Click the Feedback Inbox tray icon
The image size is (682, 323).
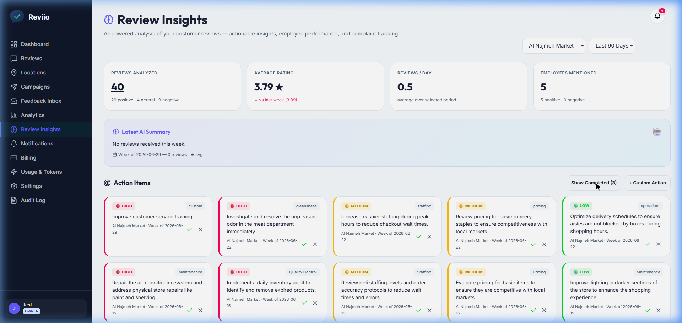pos(14,101)
